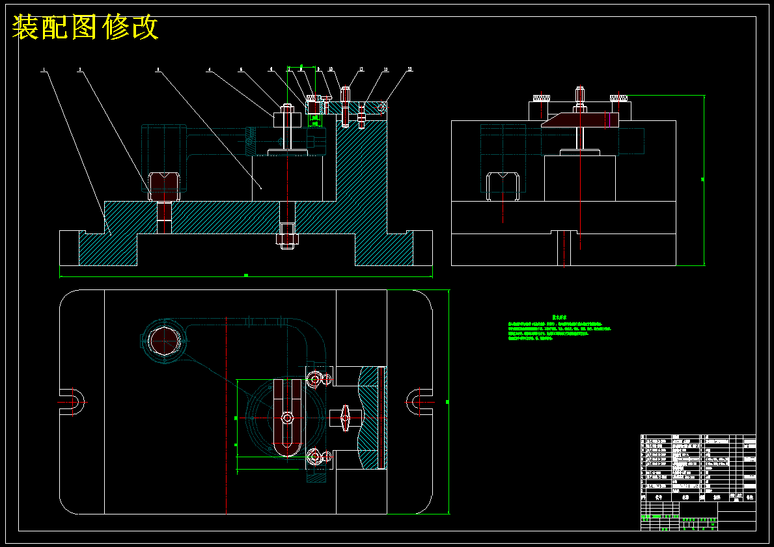Select the U-shaped clamp plate in plan view

(287, 418)
